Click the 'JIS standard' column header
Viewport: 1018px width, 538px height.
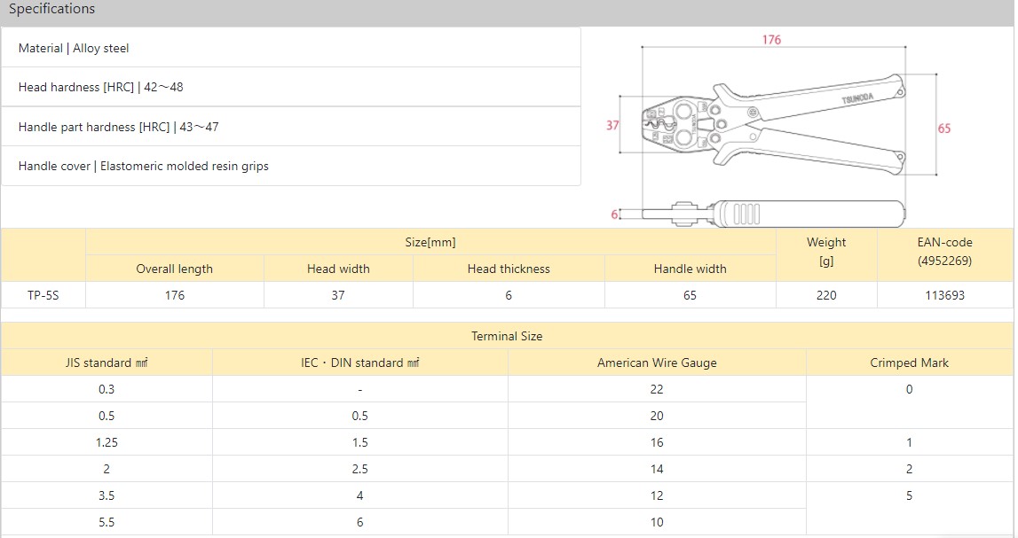click(x=107, y=363)
